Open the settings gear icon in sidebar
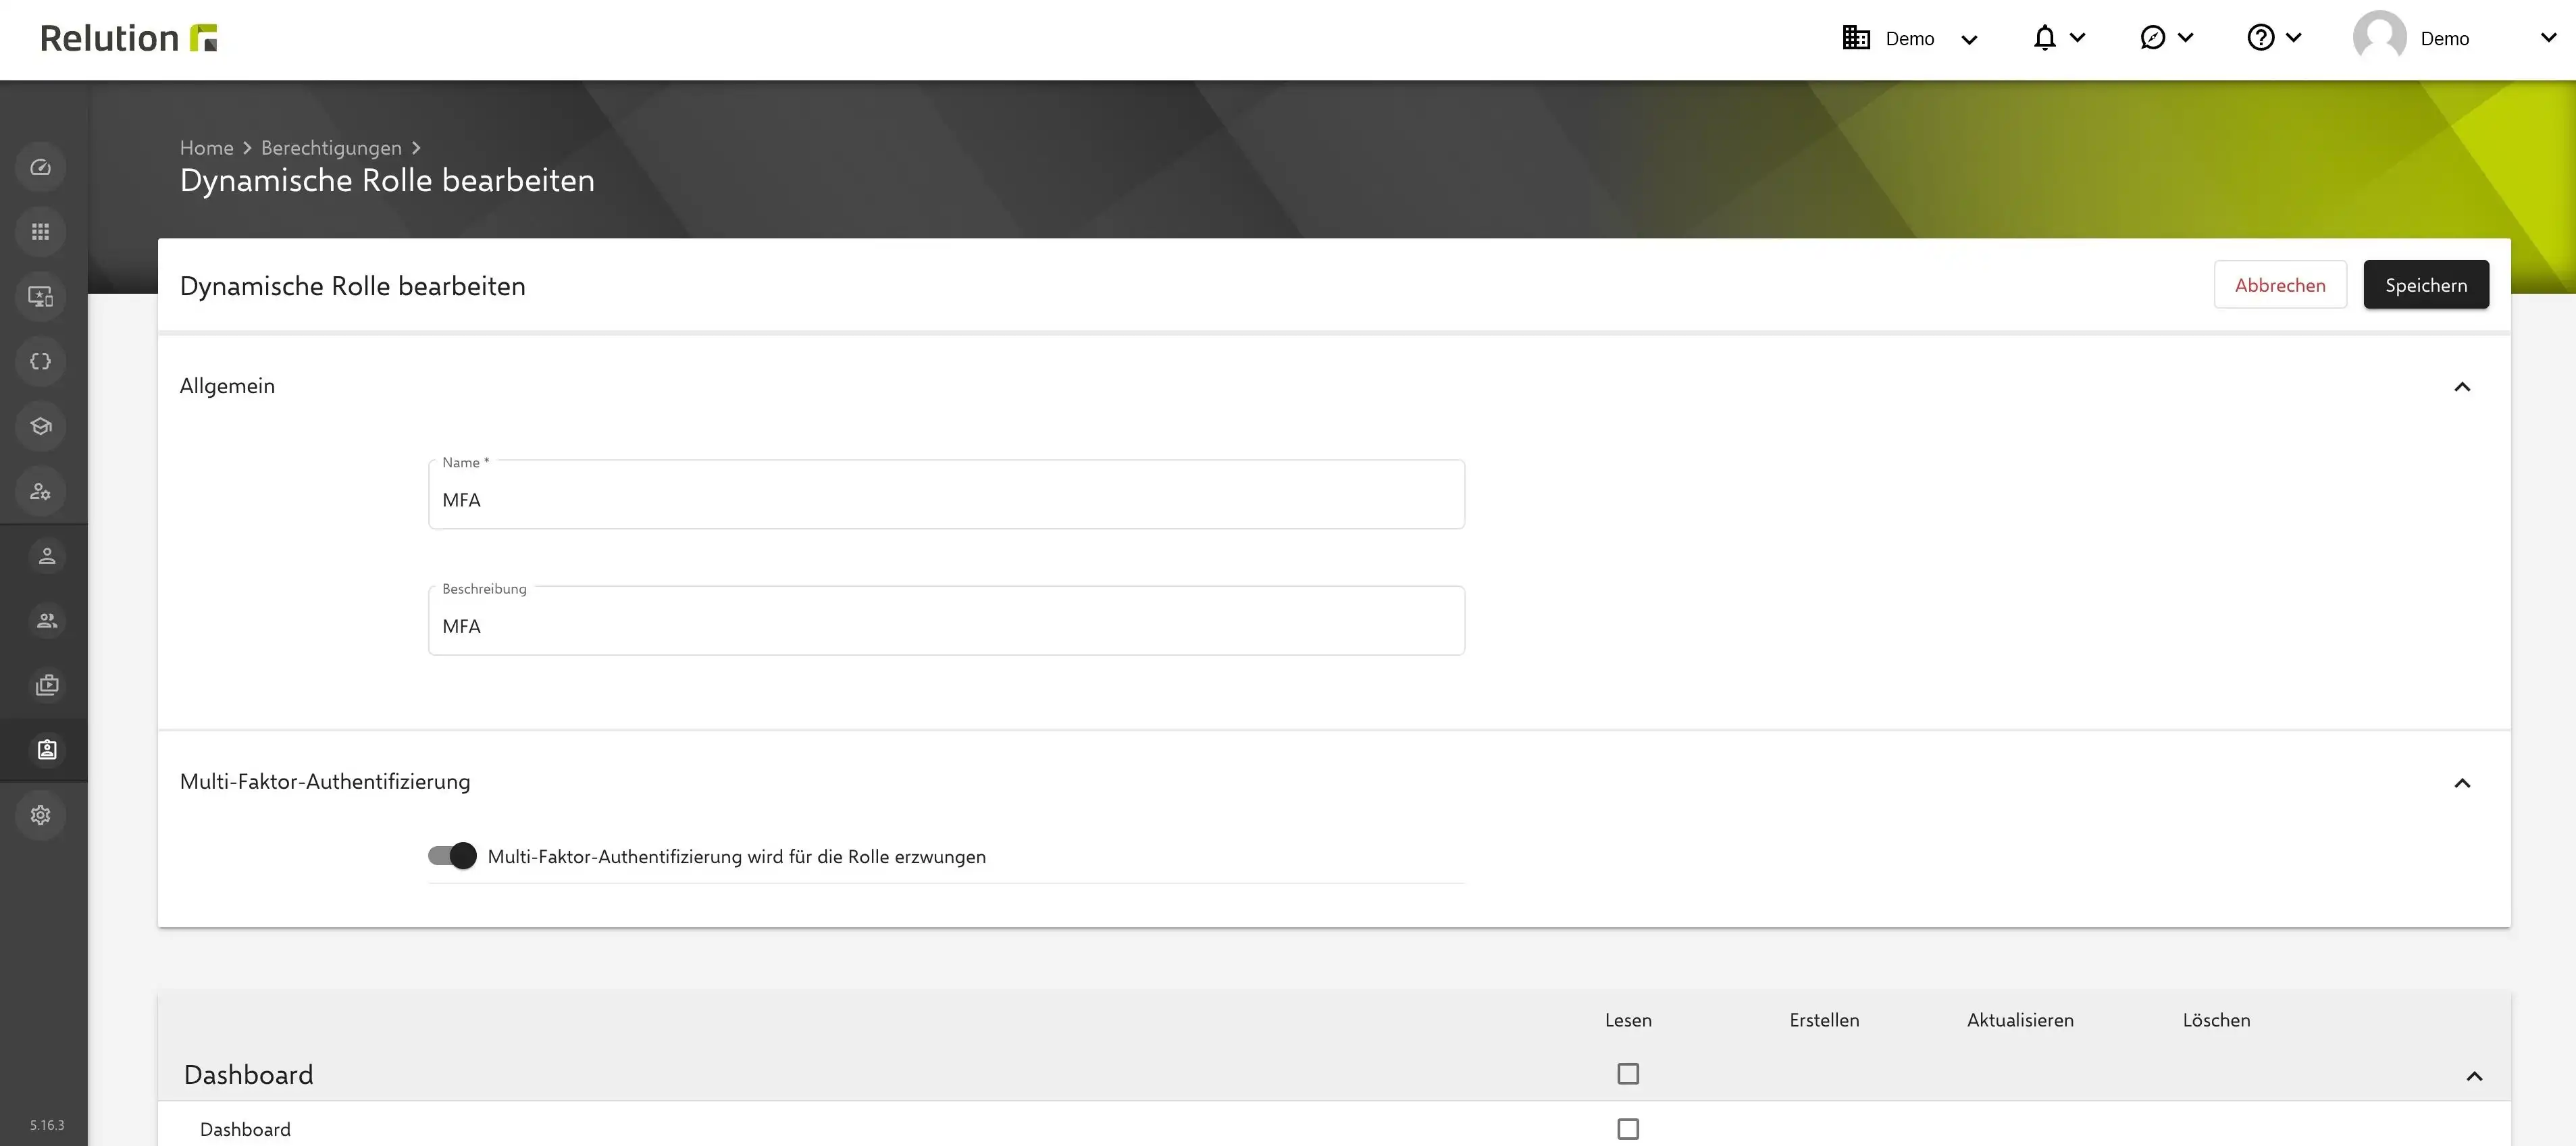2576x1146 pixels. click(41, 815)
